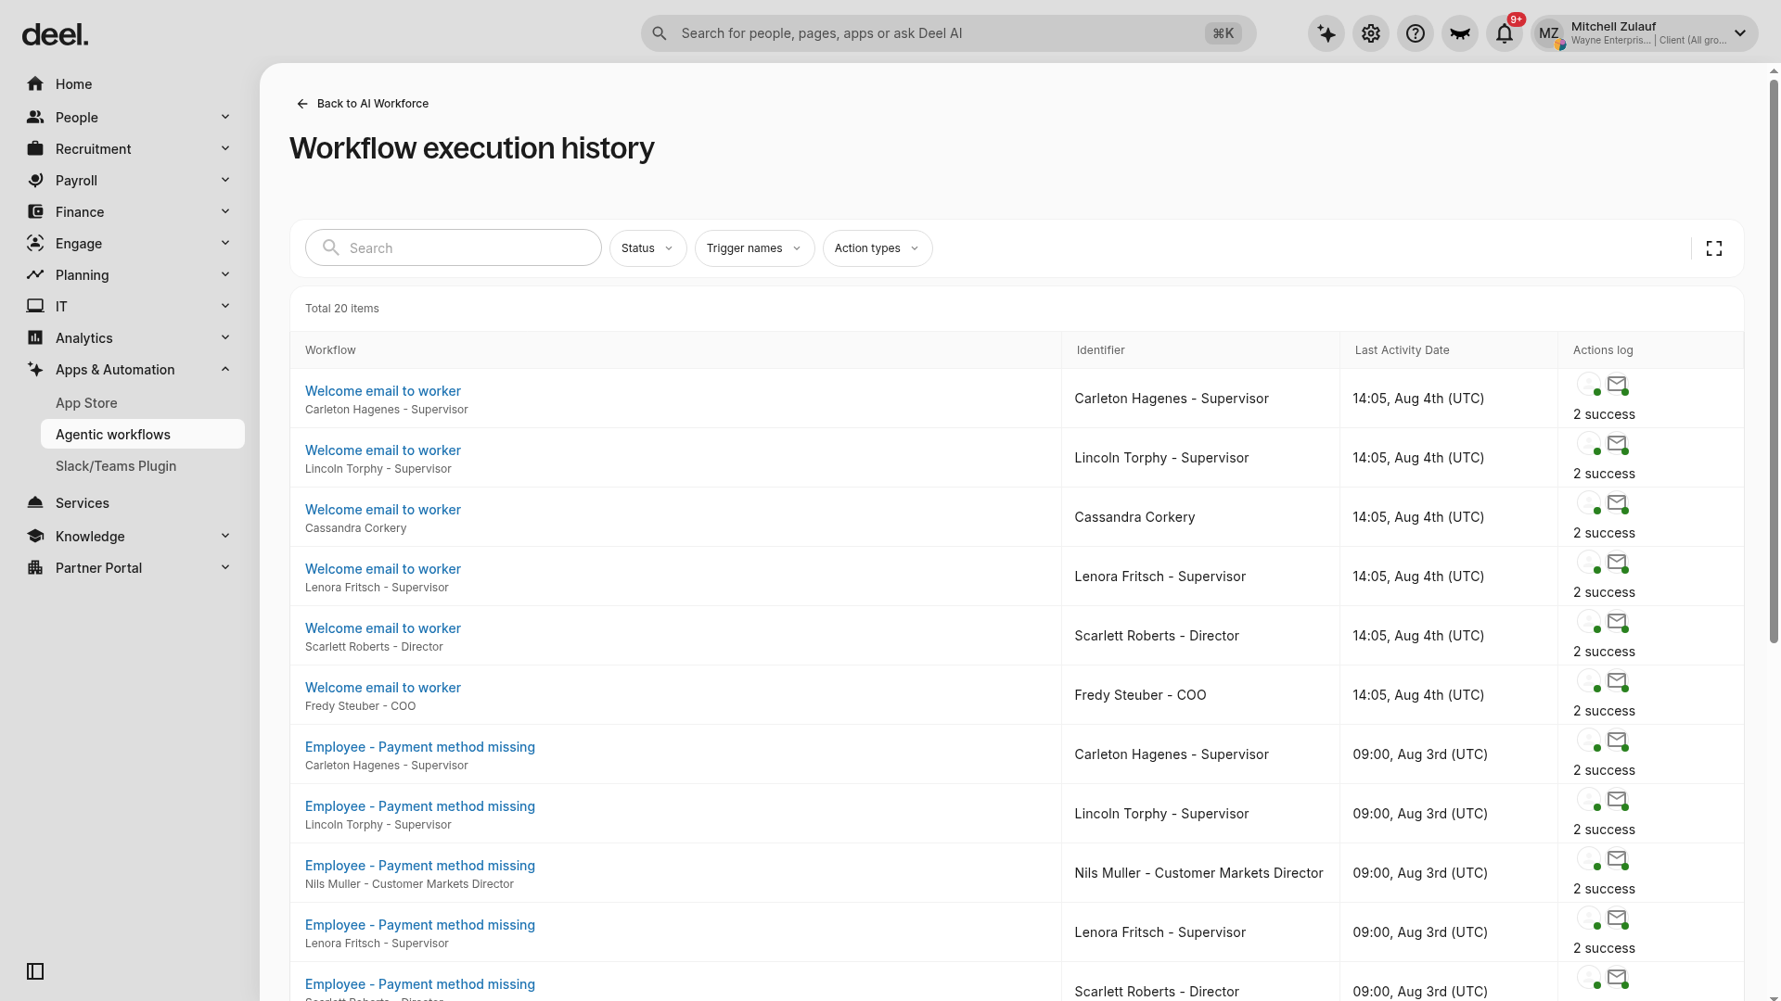Open Welcome email to worker for Scarlett Roberts
This screenshot has width=1781, height=1001.
click(382, 628)
